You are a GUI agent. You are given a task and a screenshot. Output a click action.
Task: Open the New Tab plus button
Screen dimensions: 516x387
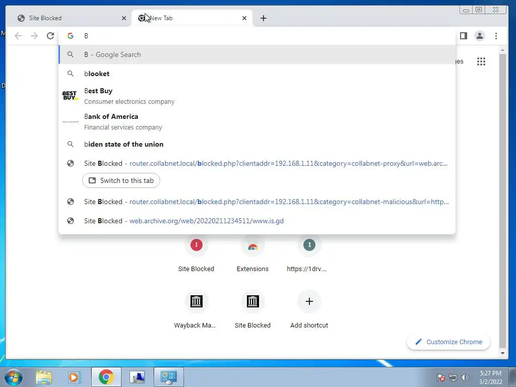[263, 18]
